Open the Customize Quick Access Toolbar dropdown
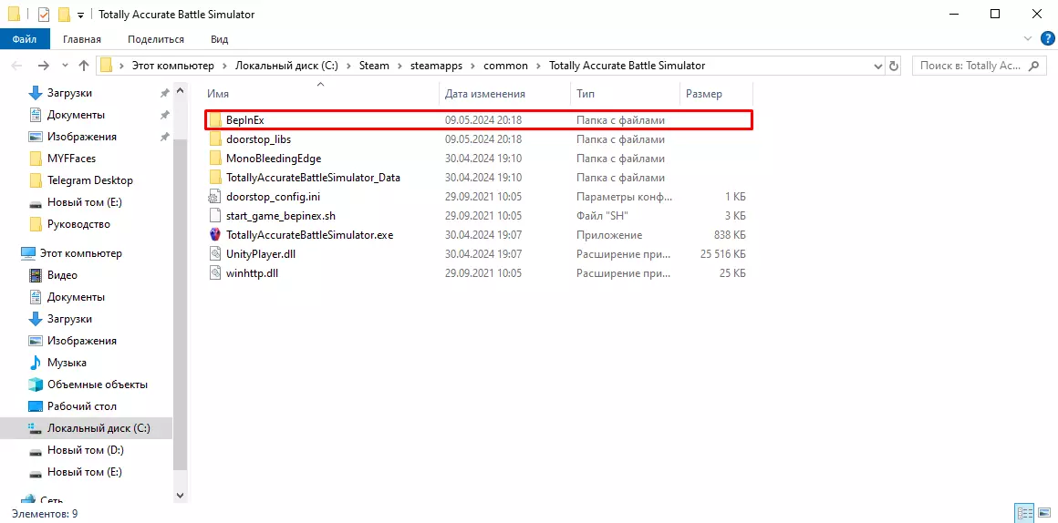This screenshot has height=523, width=1058. (80, 15)
